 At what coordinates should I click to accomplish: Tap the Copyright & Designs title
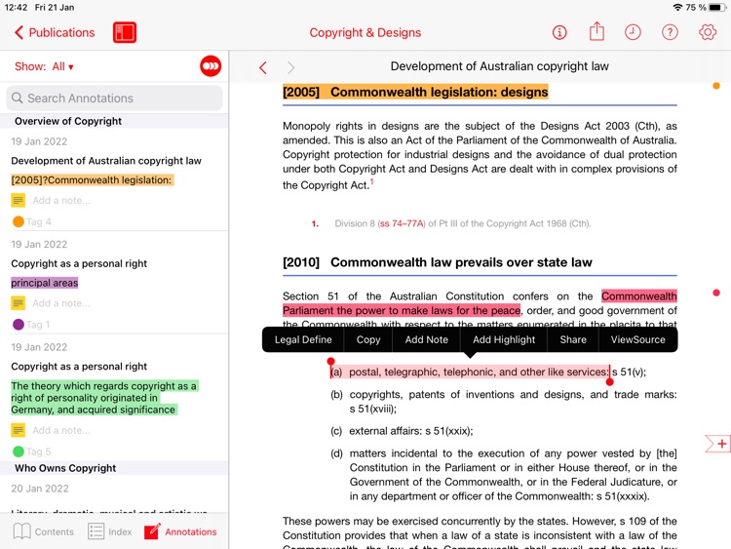[x=365, y=32]
